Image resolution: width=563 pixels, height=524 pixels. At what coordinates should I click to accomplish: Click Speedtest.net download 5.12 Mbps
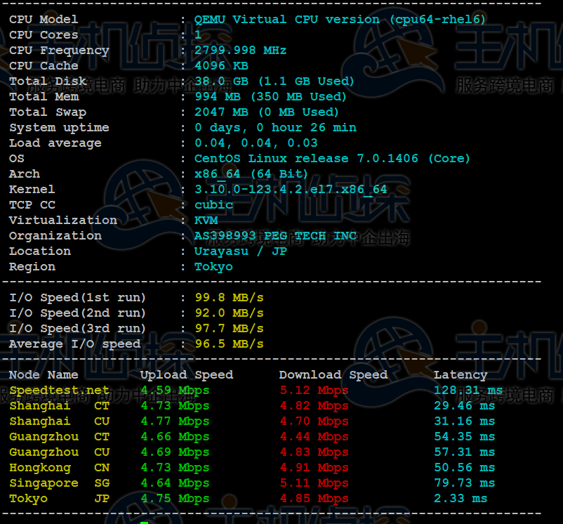pos(314,390)
